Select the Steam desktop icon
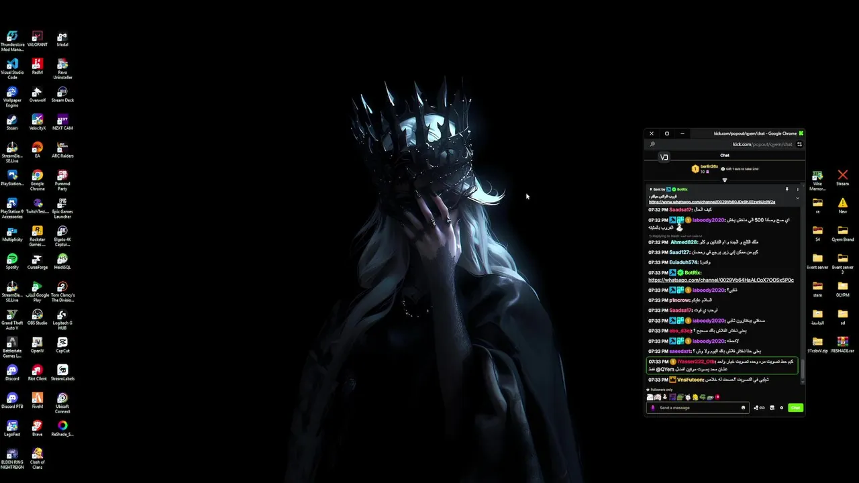 12,121
